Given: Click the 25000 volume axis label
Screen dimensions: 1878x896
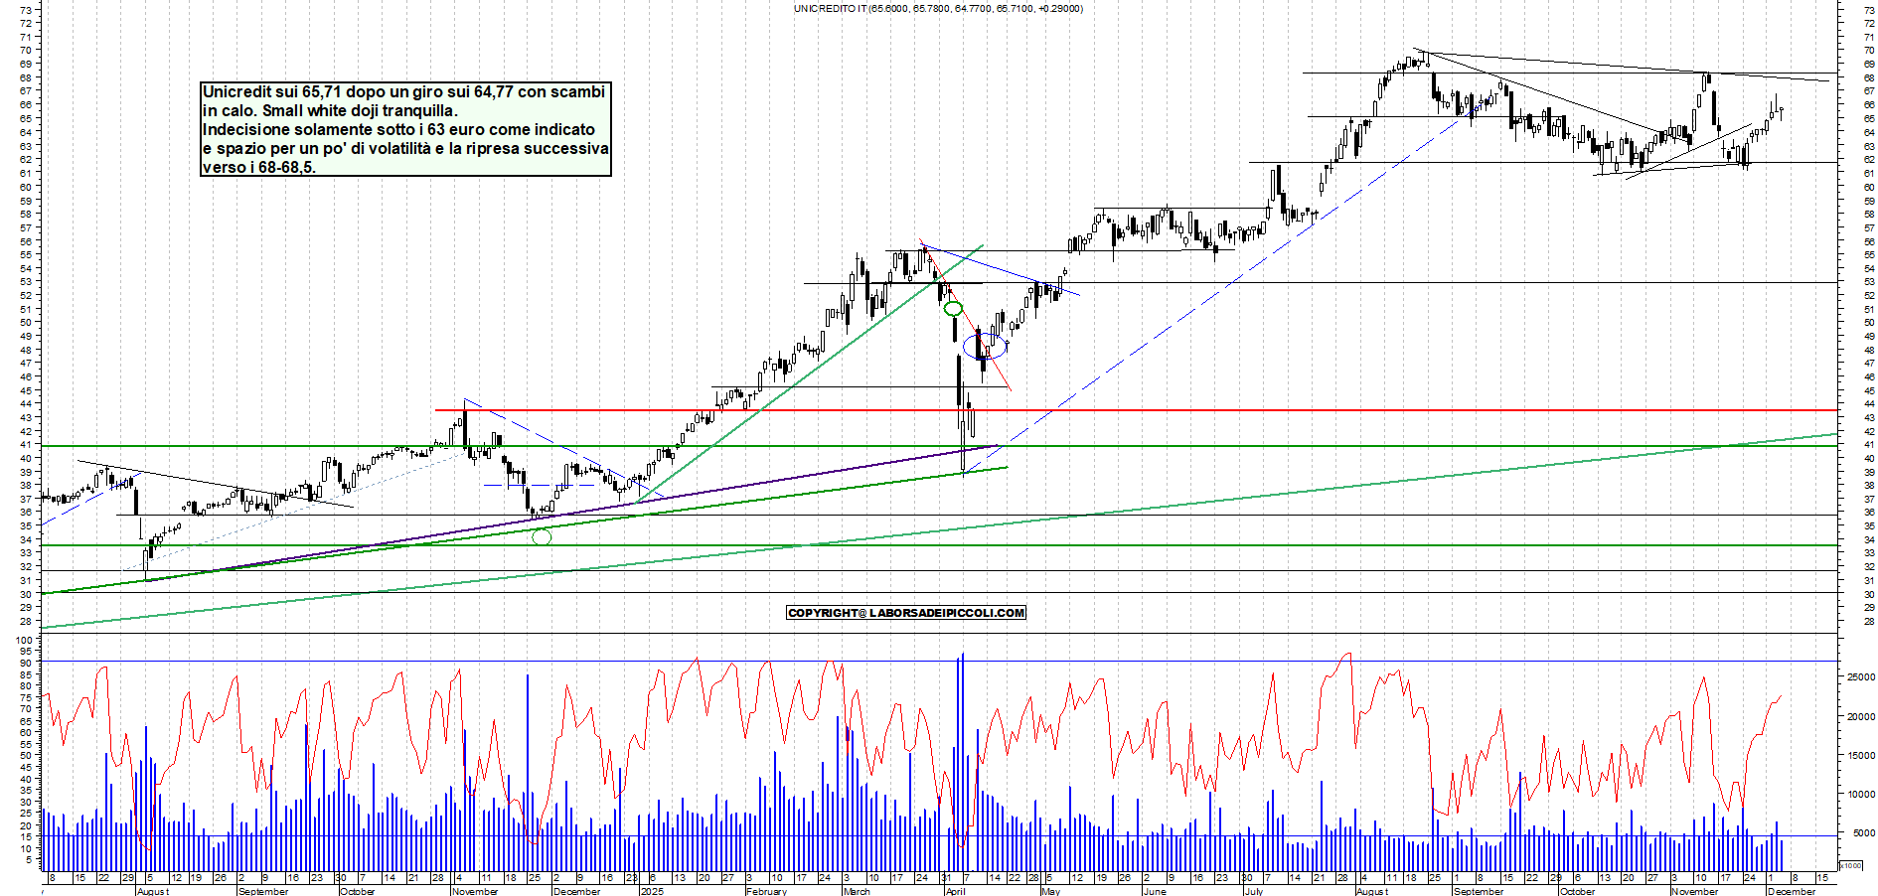Looking at the screenshot, I should click(x=1860, y=677).
